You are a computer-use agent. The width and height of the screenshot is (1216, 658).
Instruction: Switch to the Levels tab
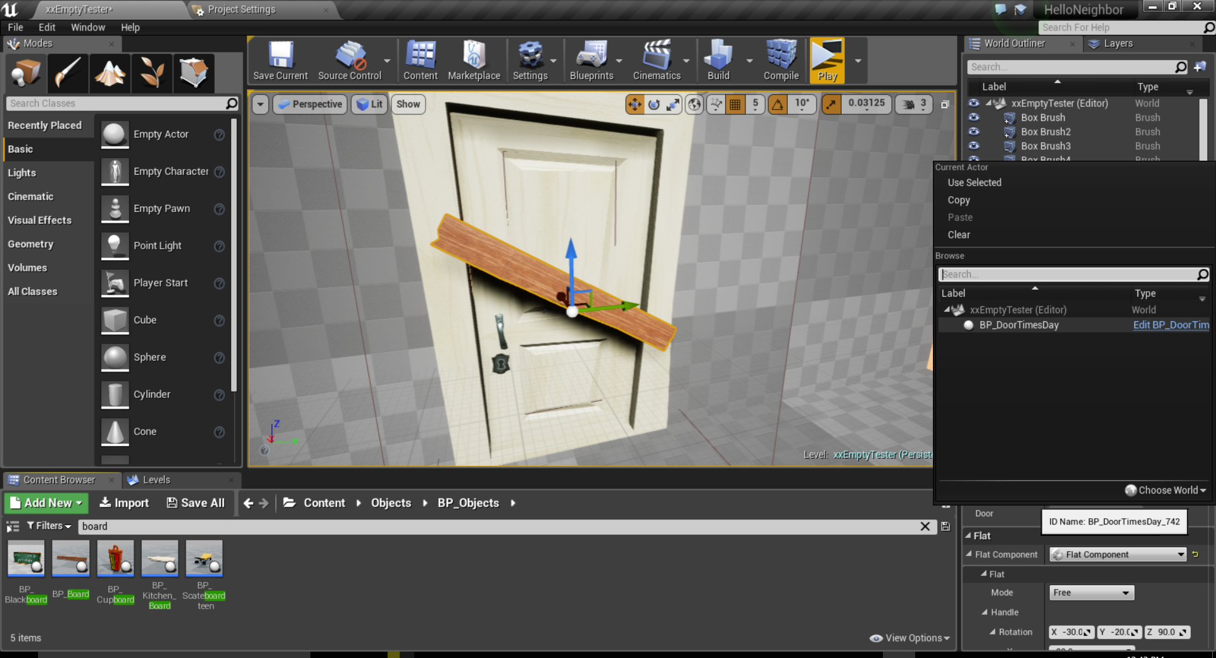156,480
